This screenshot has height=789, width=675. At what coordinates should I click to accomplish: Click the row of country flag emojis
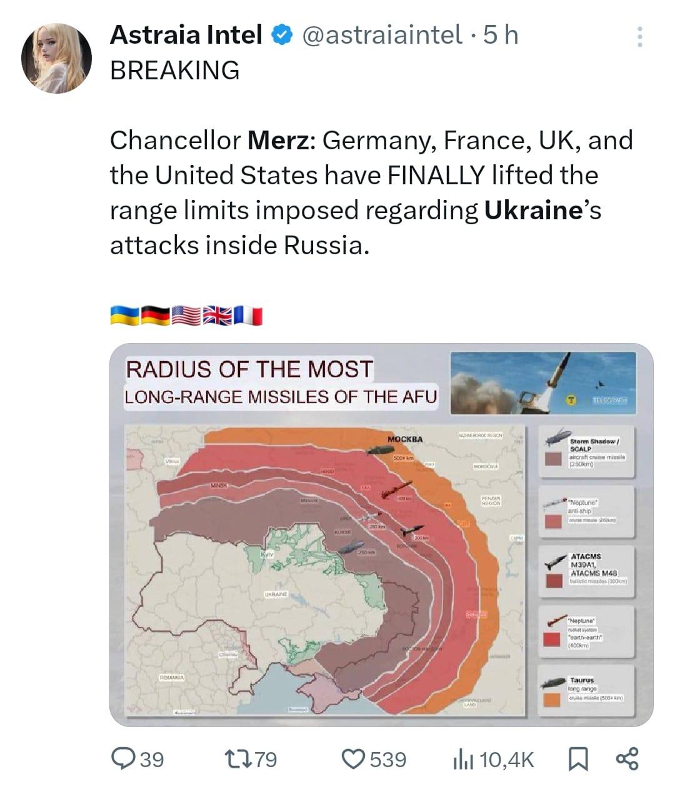(186, 315)
